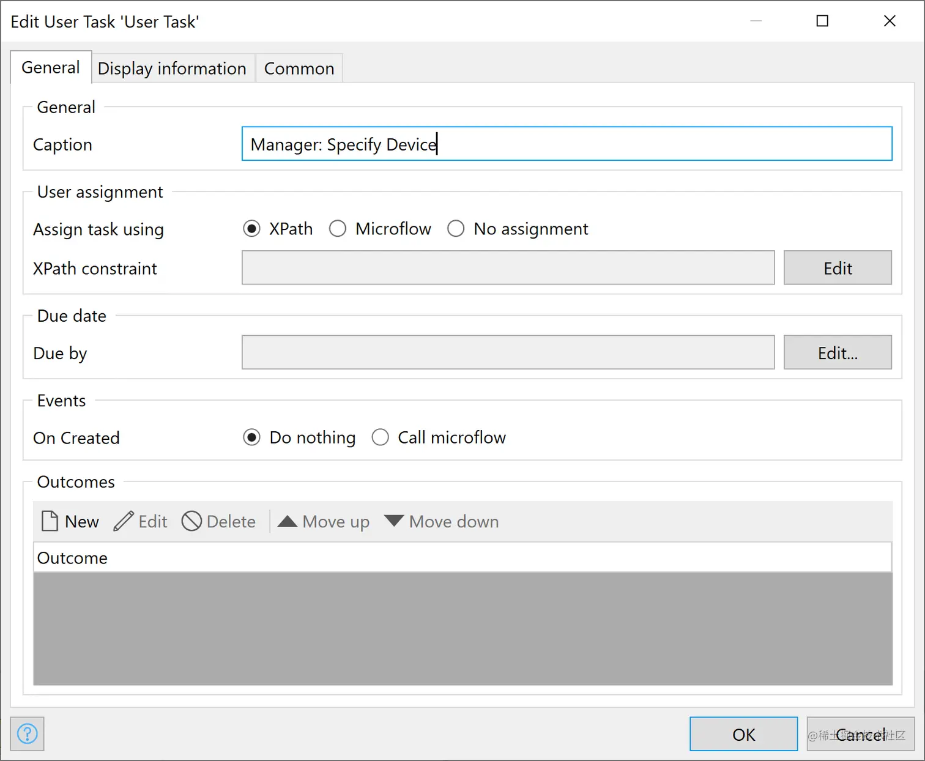Image resolution: width=925 pixels, height=761 pixels.
Task: Enable Call microflow on created event
Action: tap(381, 437)
